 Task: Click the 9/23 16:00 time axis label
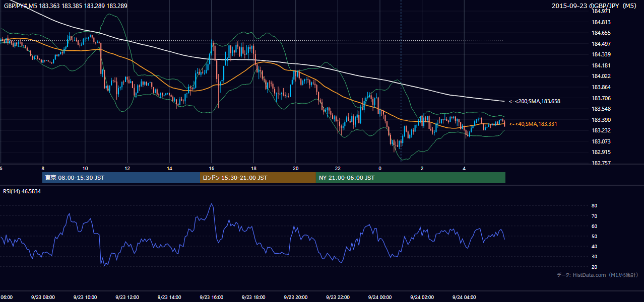(211, 297)
